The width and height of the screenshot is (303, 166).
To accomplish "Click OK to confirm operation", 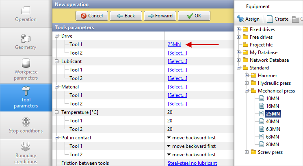I will (194, 16).
